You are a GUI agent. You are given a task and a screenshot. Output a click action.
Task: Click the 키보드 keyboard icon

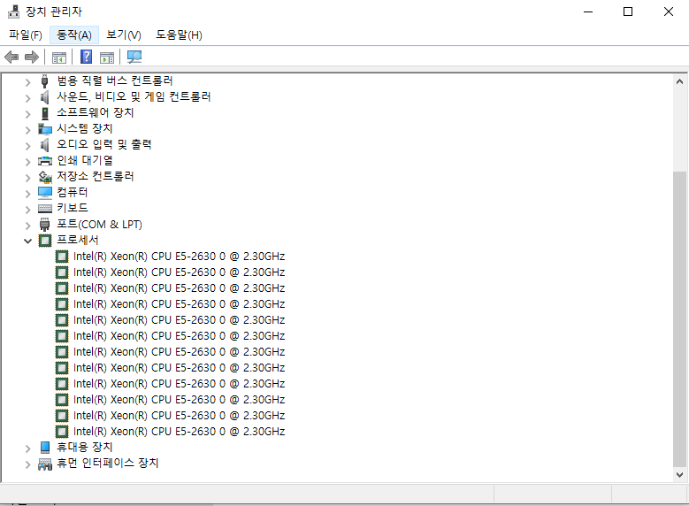(x=45, y=209)
